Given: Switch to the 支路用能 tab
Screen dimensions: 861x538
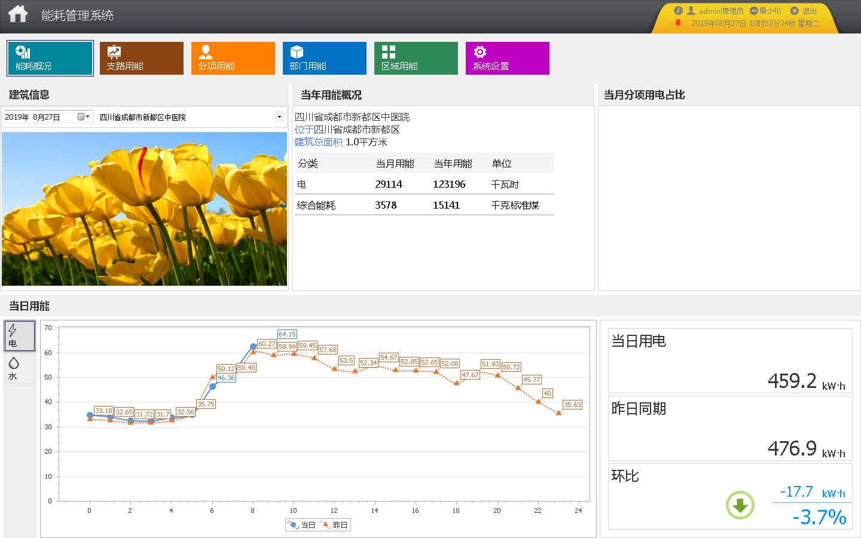Looking at the screenshot, I should (141, 58).
